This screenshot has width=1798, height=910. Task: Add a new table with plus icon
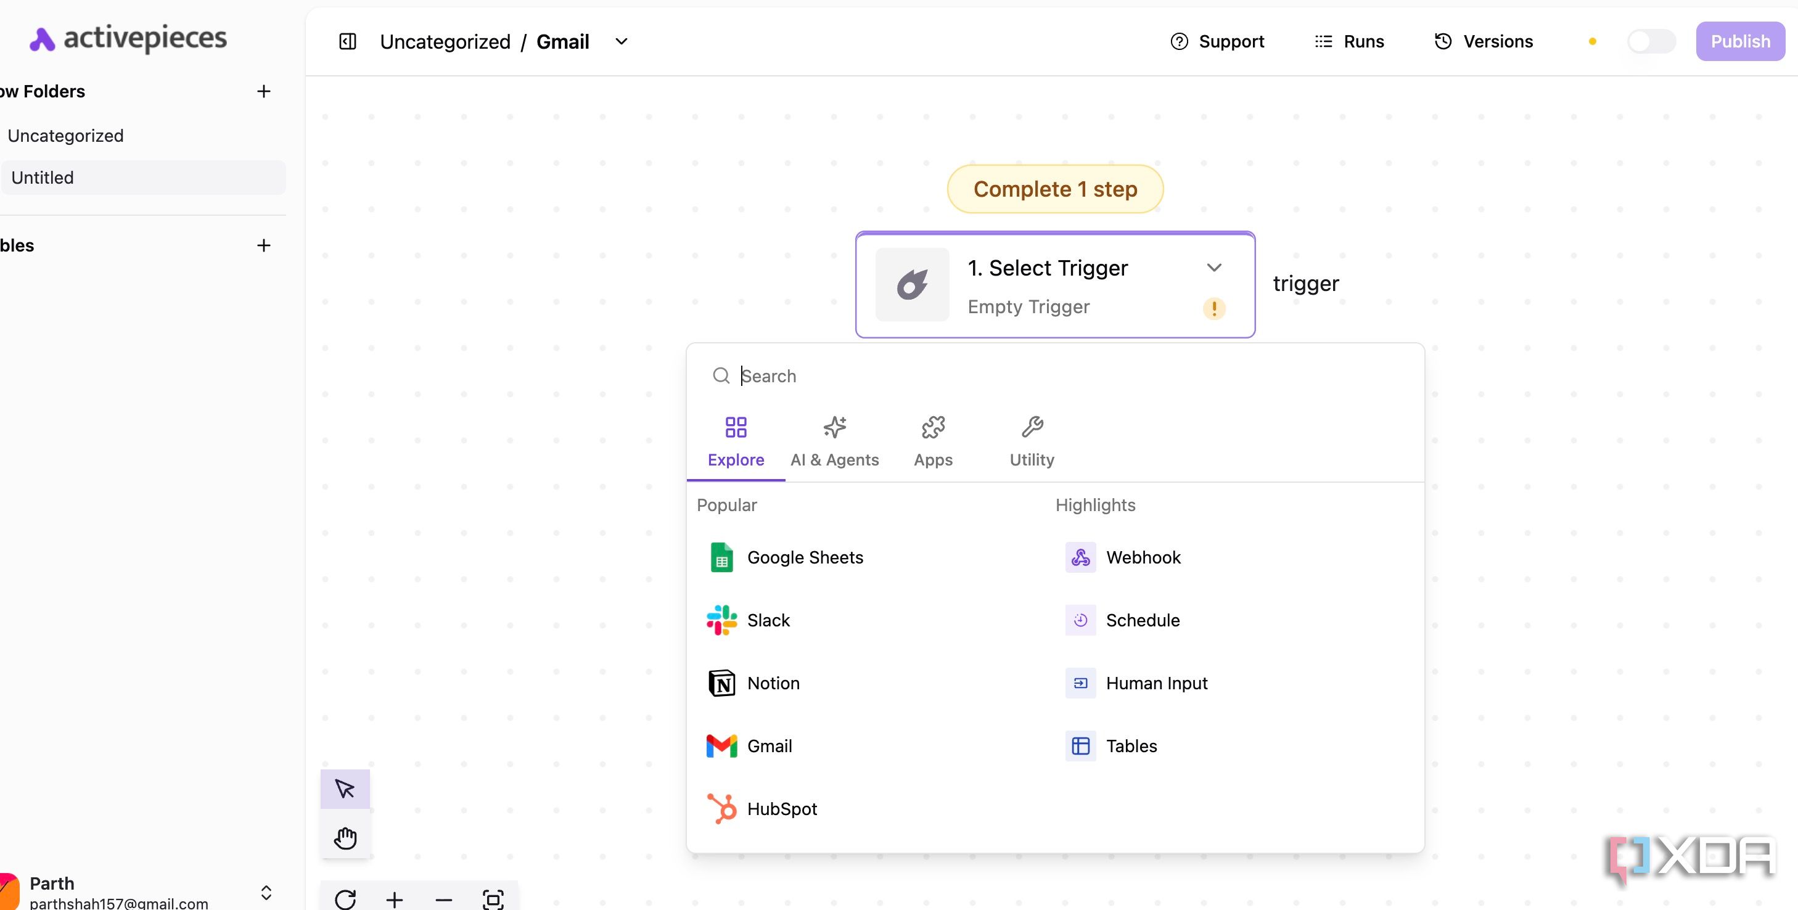tap(264, 245)
